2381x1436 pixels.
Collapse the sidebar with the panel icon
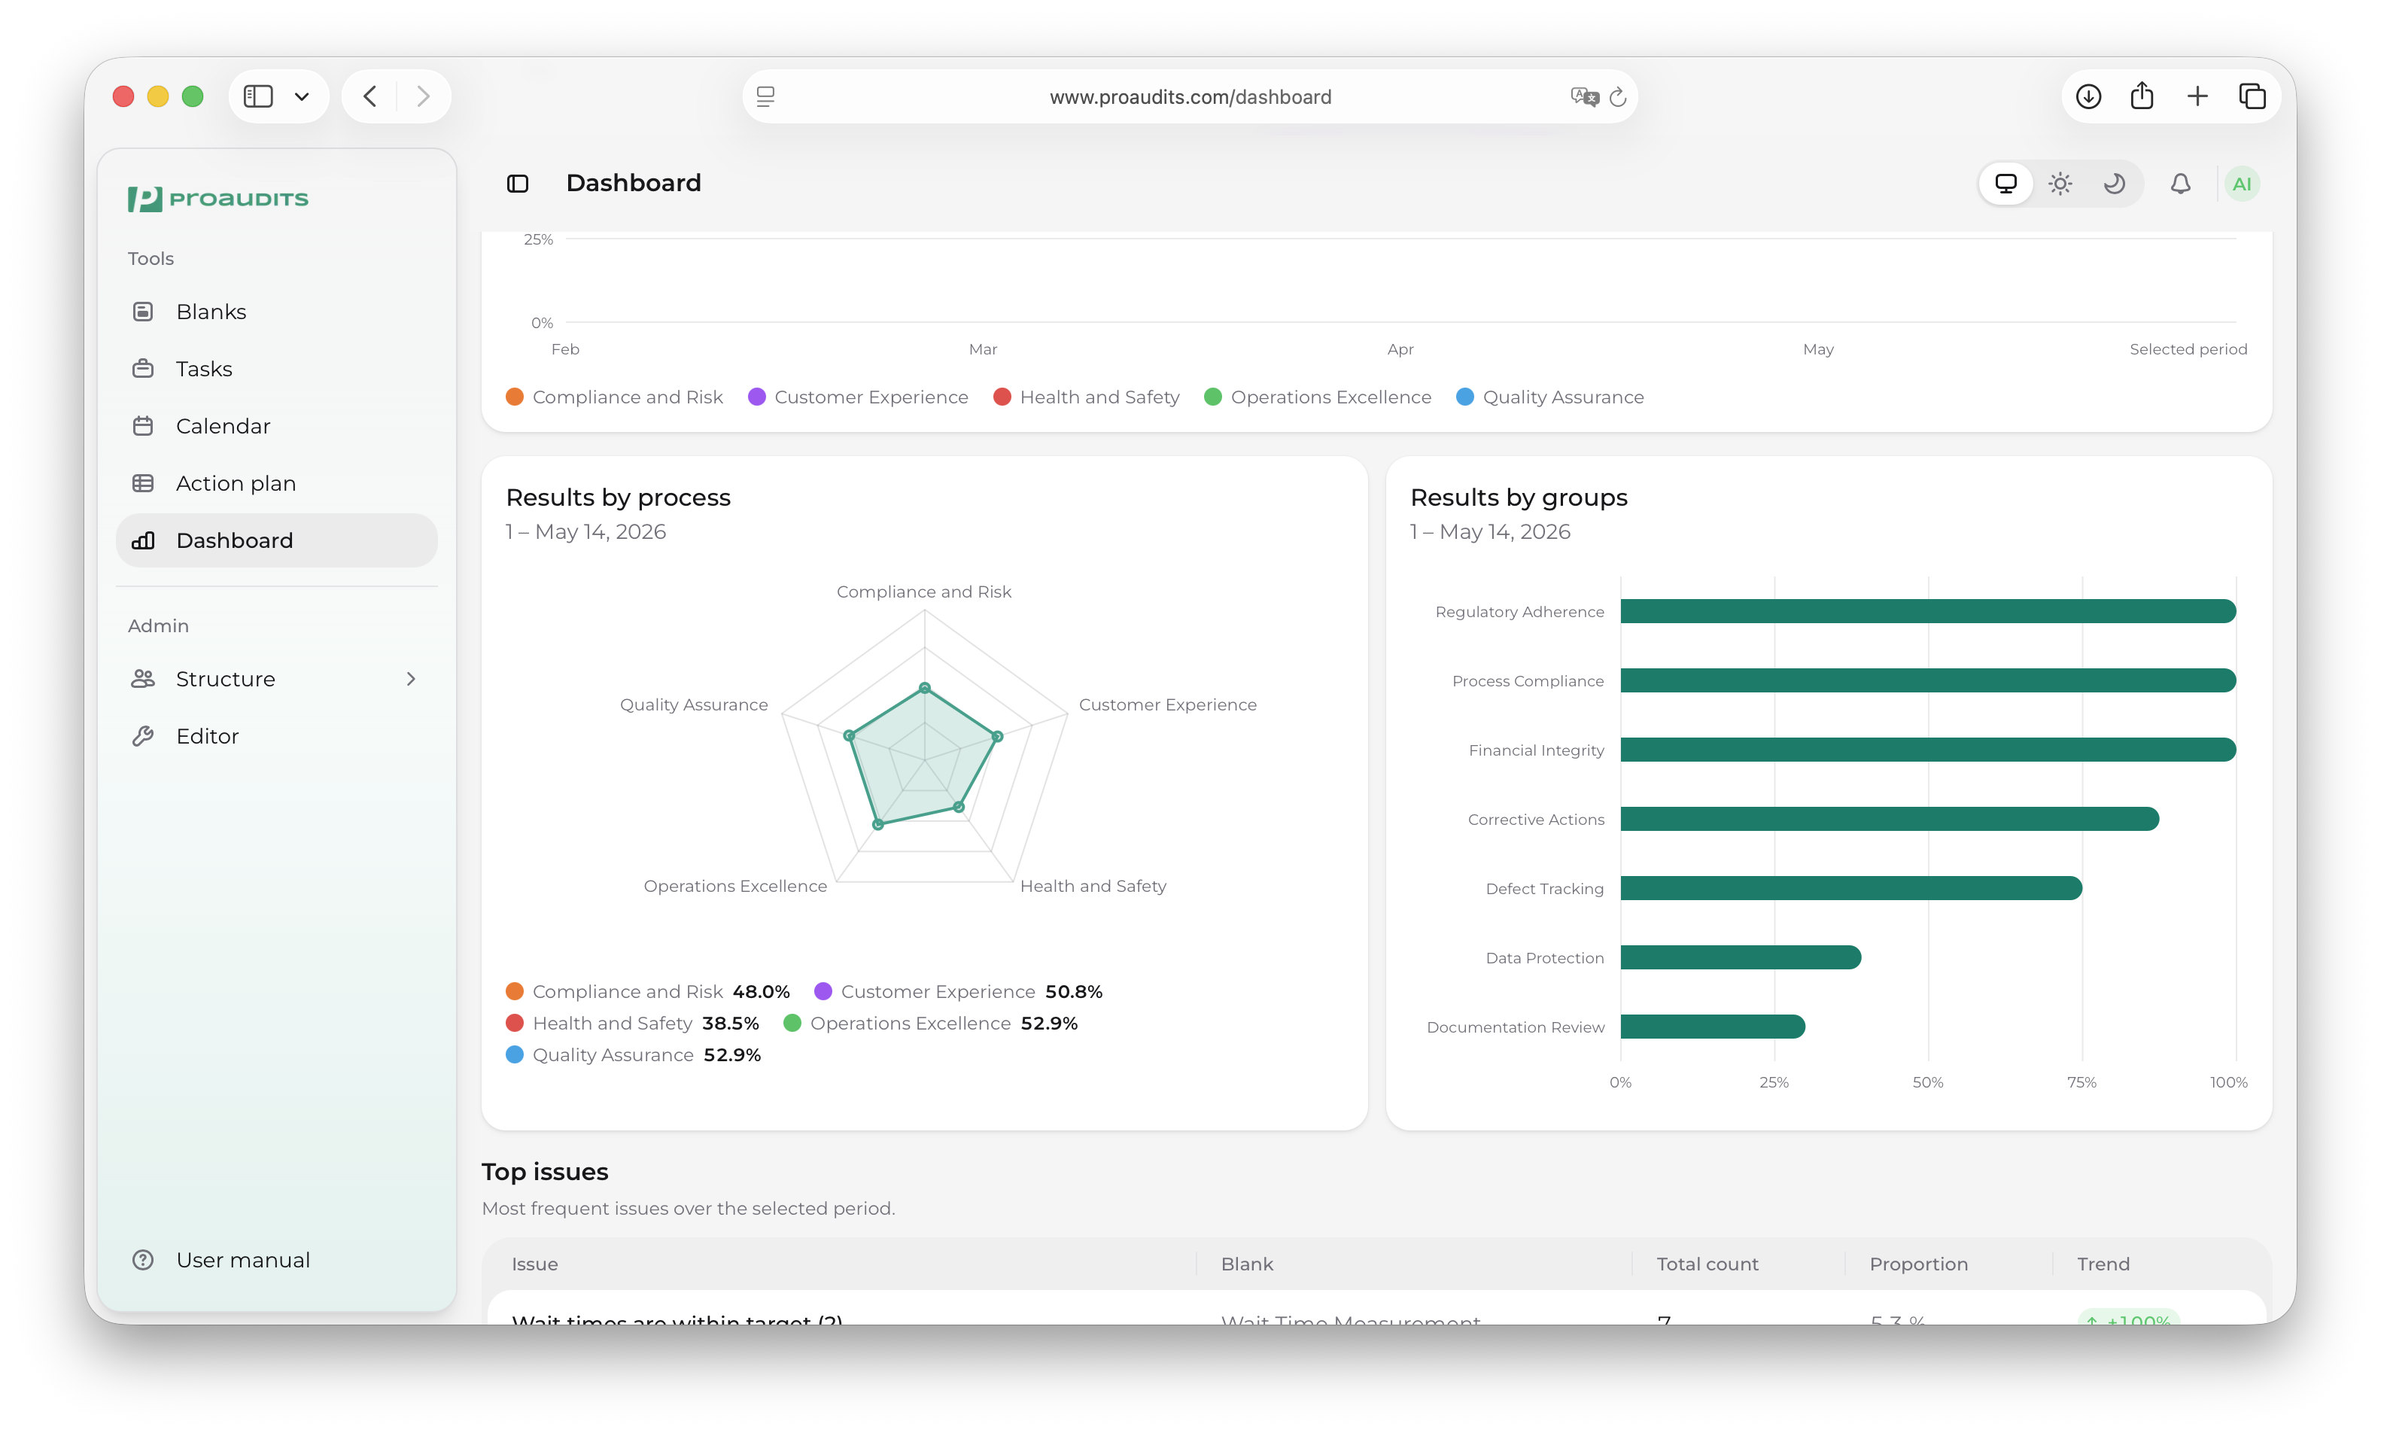click(518, 184)
